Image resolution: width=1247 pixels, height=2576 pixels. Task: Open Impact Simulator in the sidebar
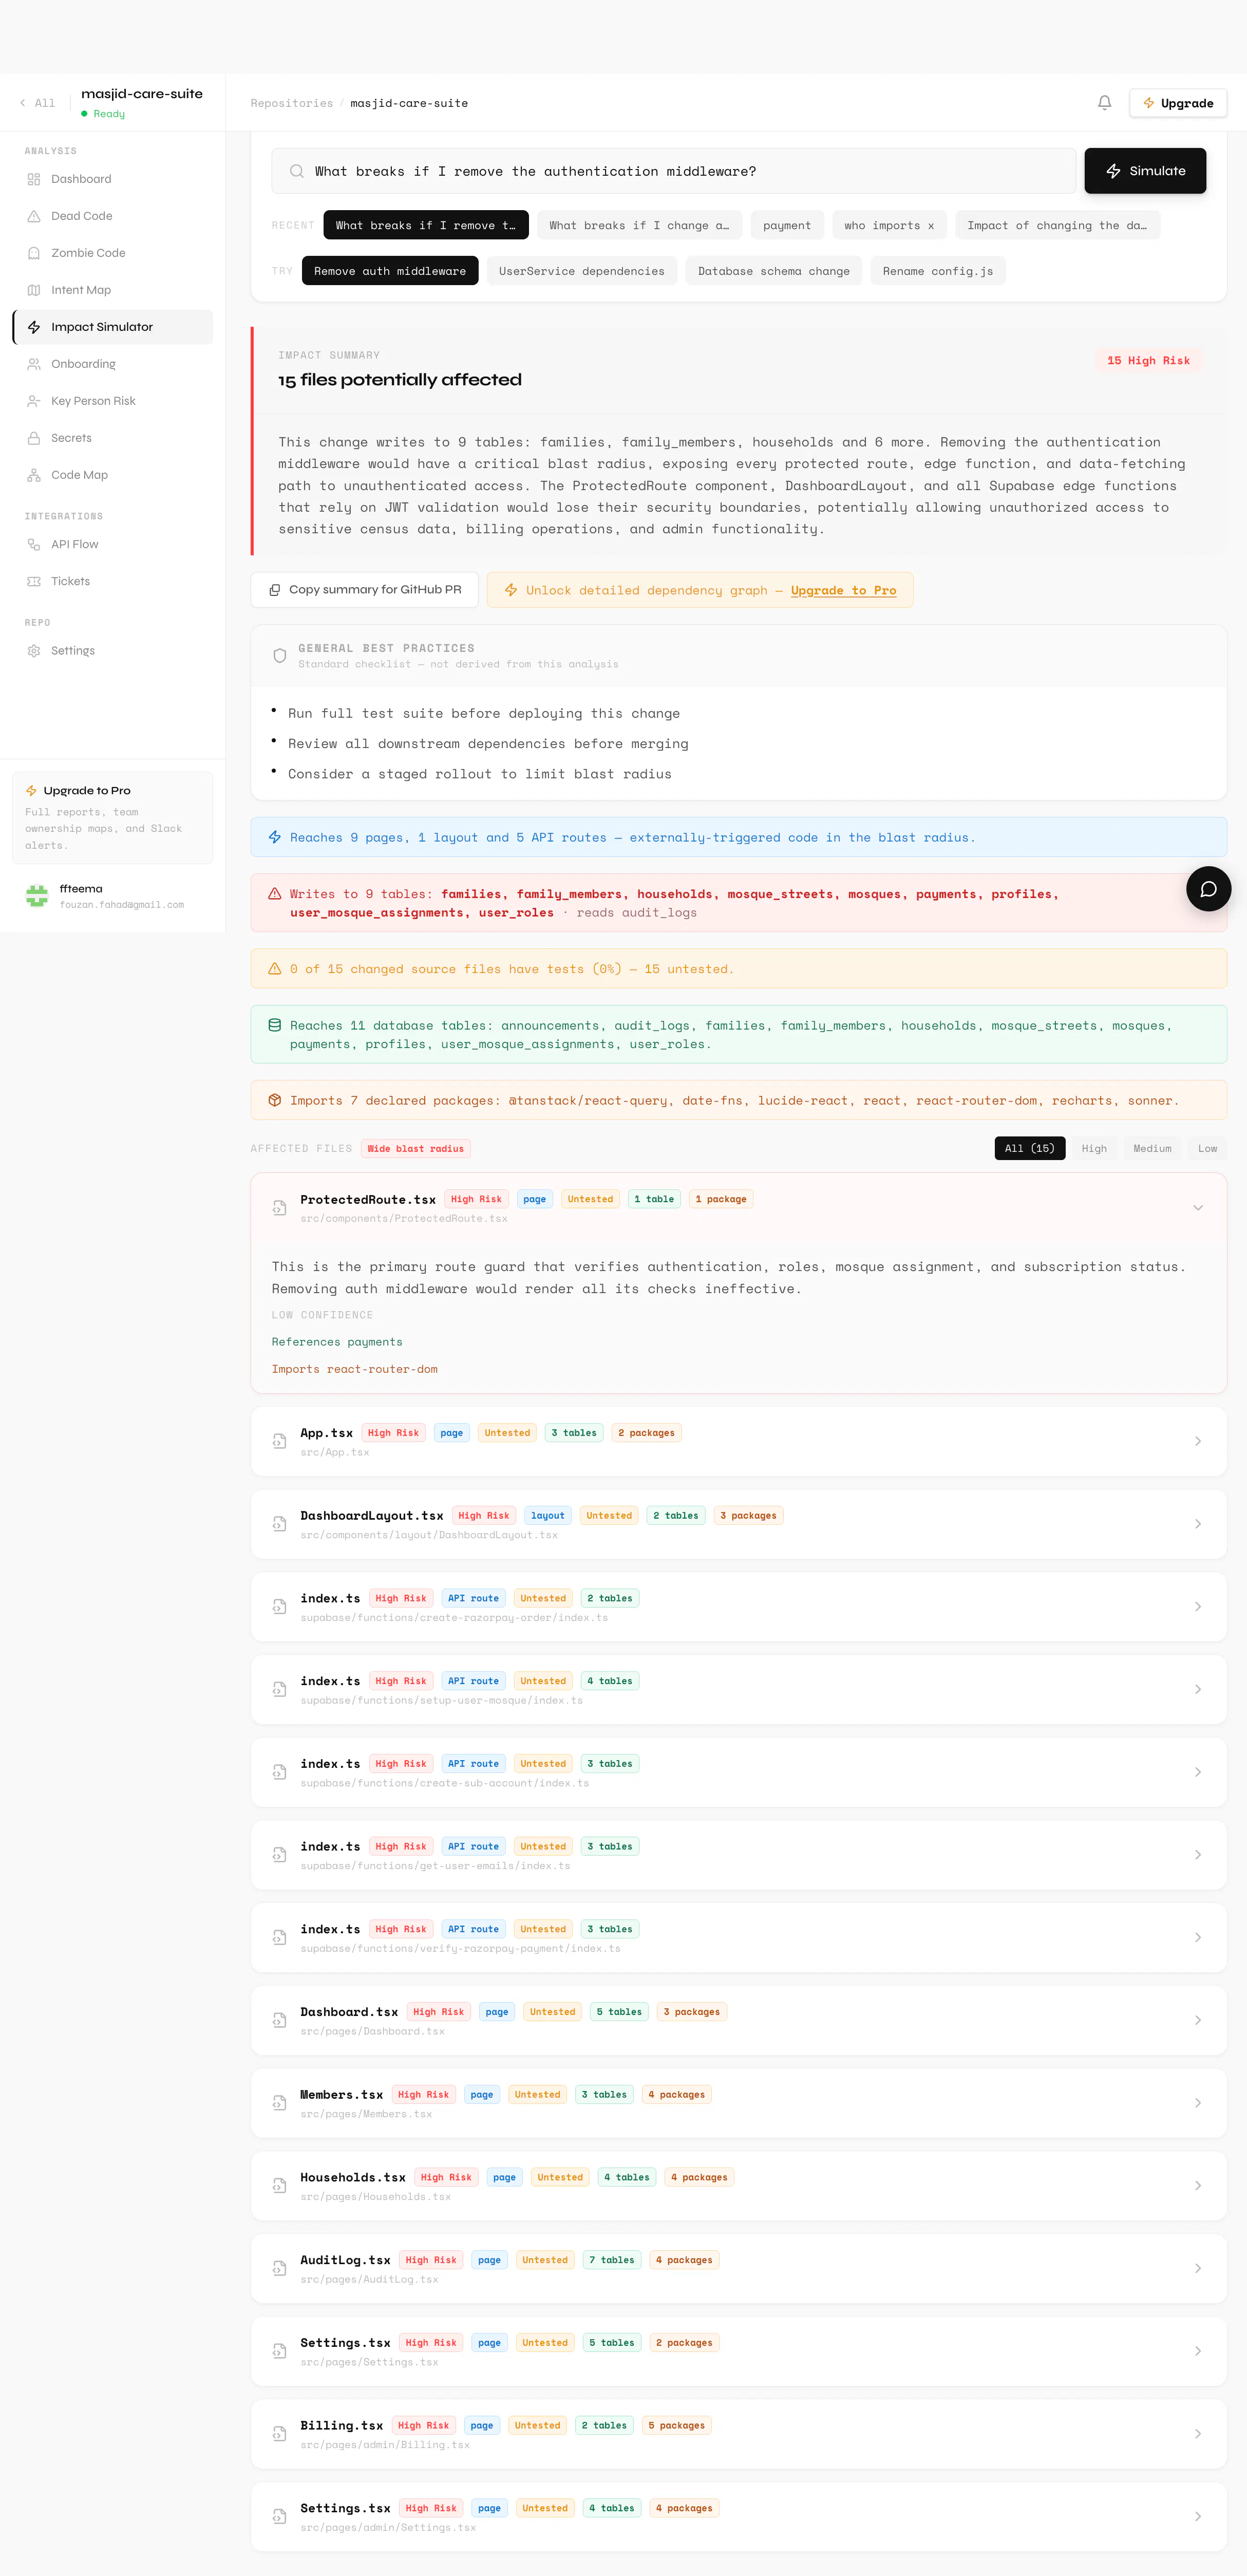pyautogui.click(x=113, y=327)
